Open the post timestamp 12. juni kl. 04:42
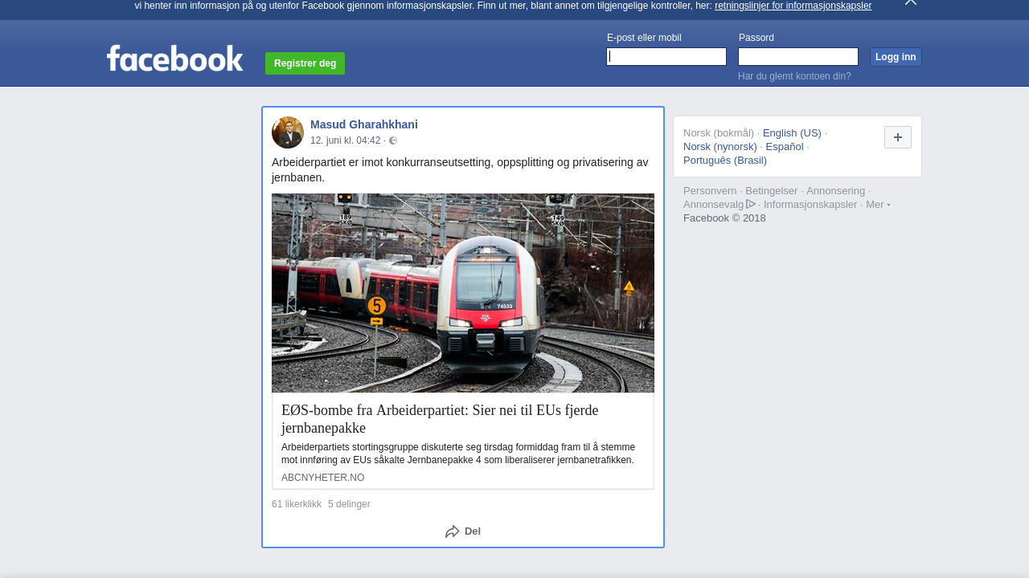Viewport: 1029px width, 578px height. pos(346,140)
